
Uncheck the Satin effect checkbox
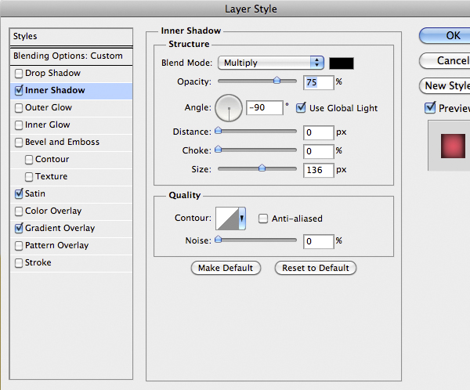pos(19,194)
